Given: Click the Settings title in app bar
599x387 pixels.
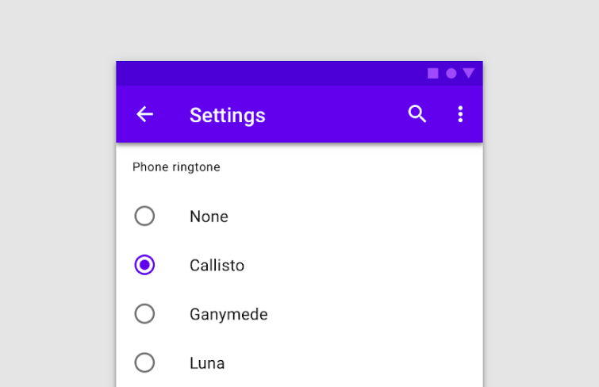Looking at the screenshot, I should (227, 115).
